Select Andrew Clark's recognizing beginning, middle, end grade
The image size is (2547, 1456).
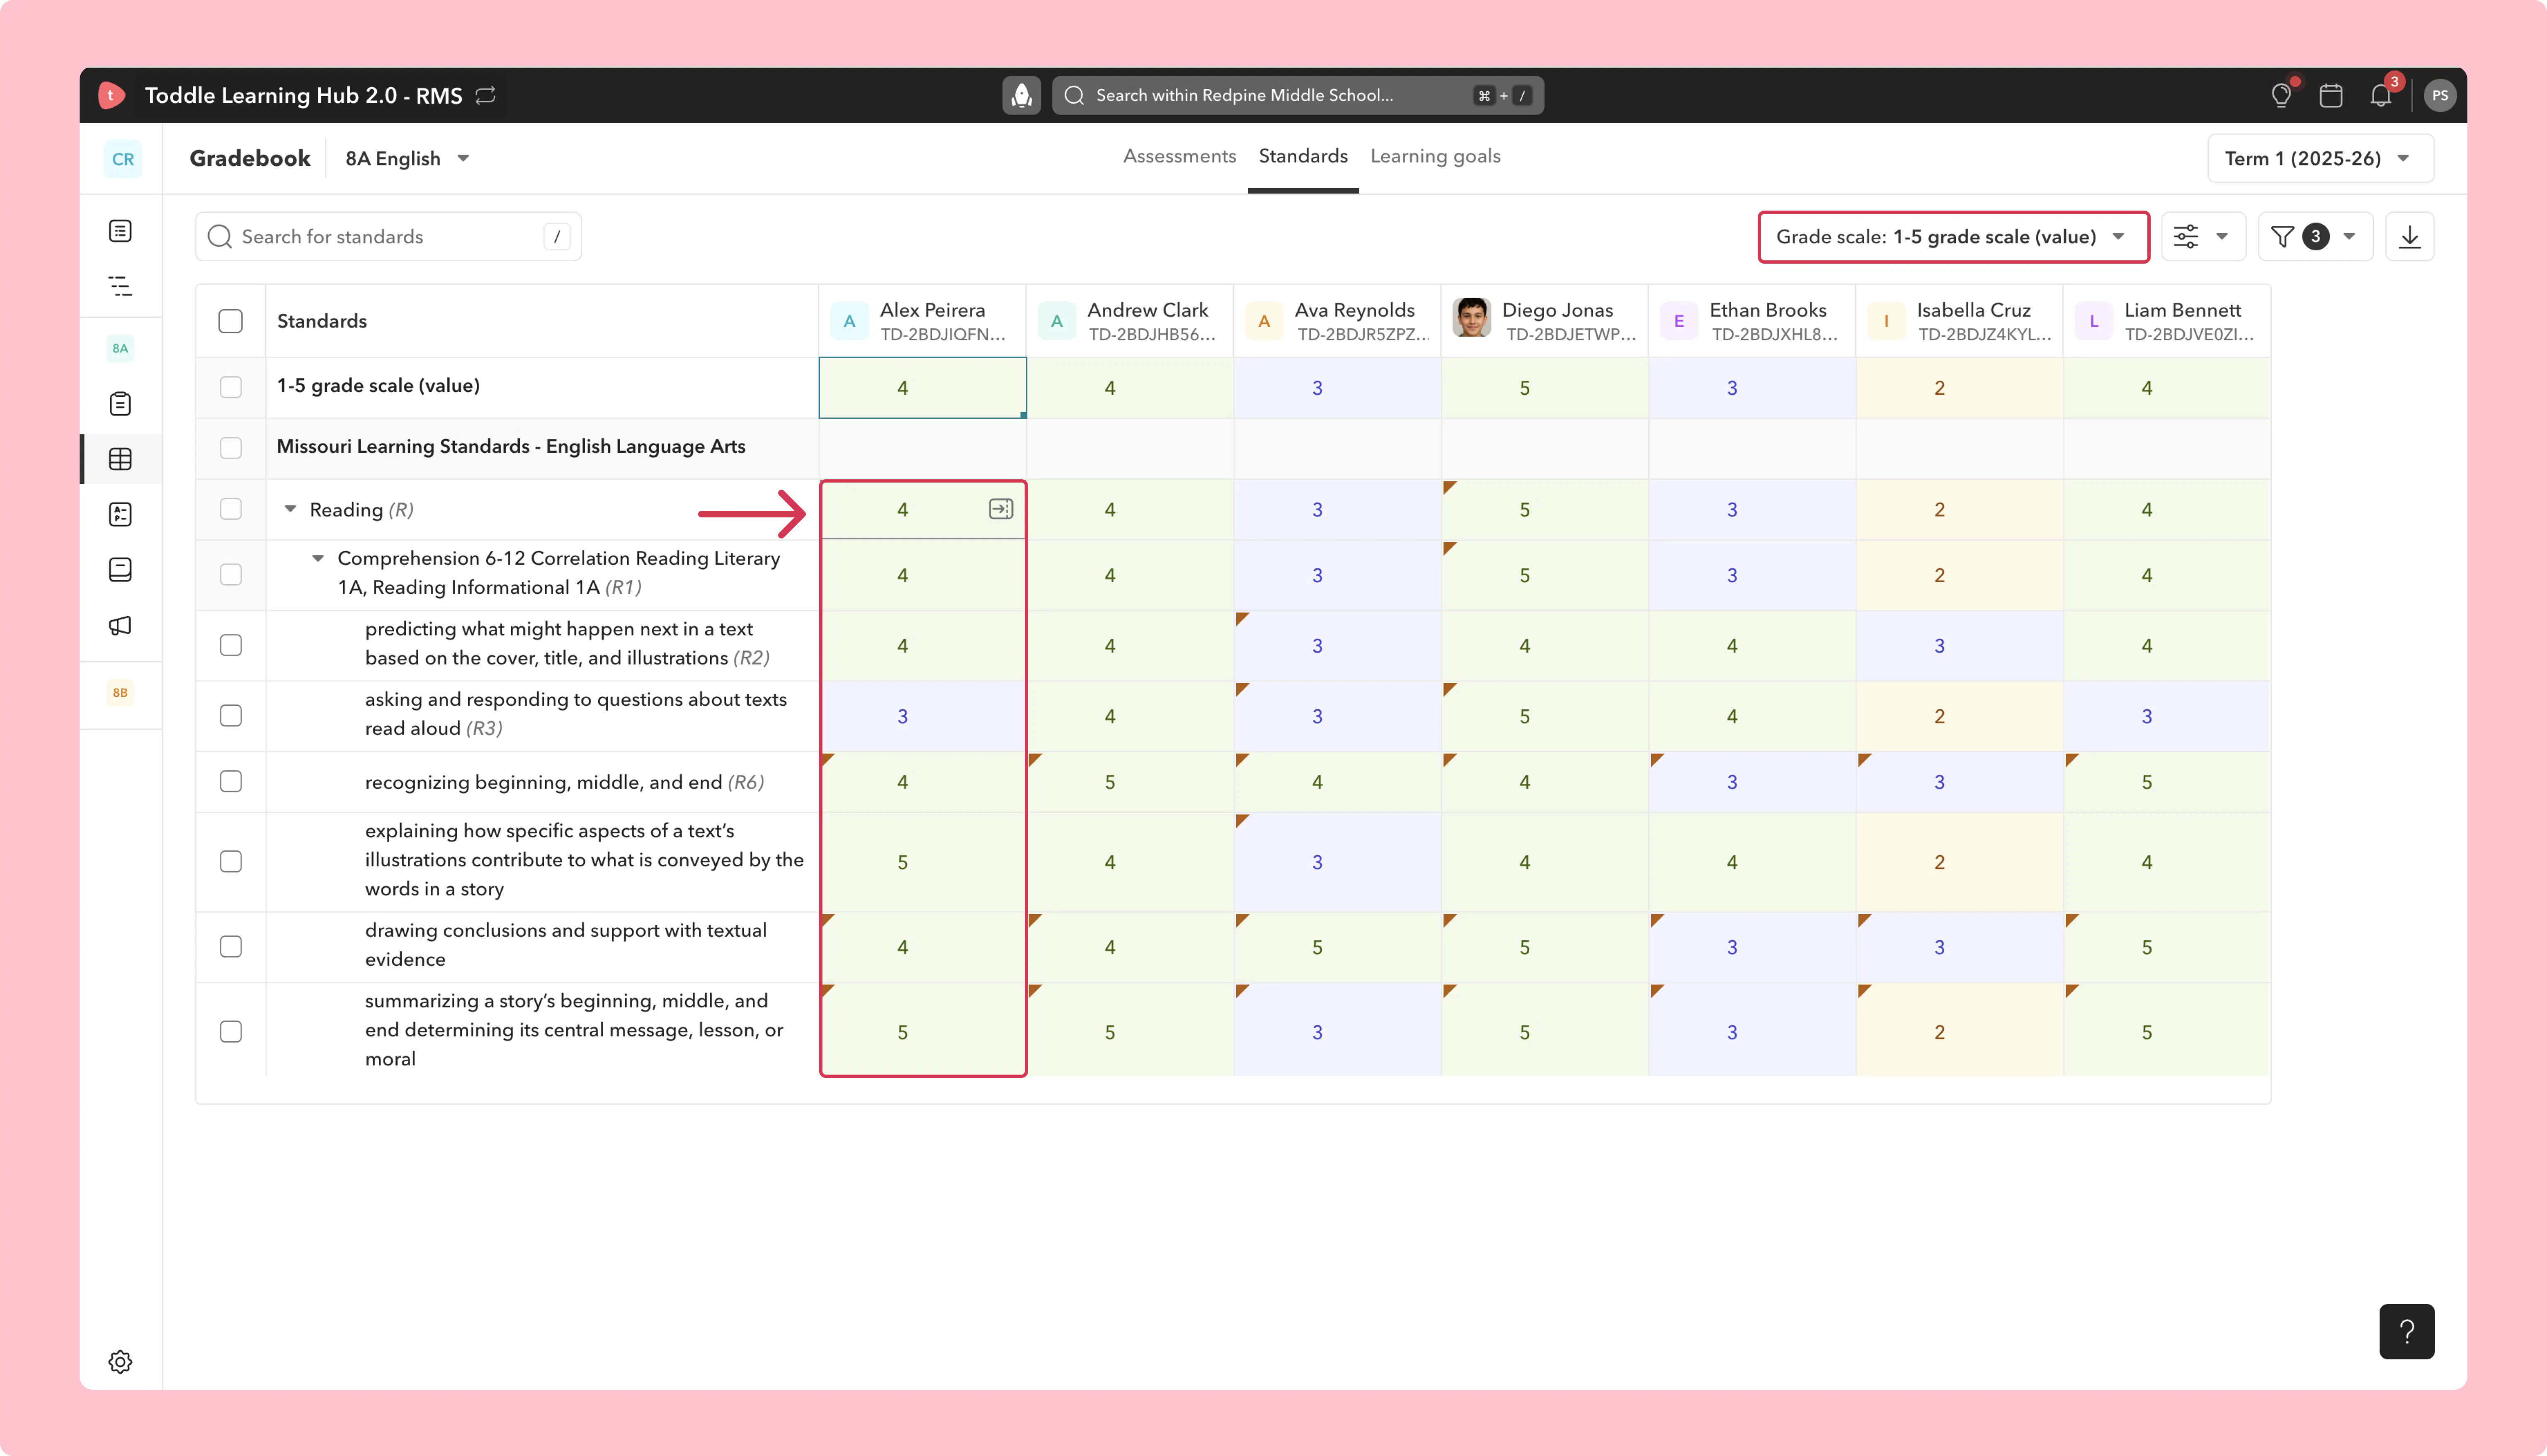(x=1130, y=782)
